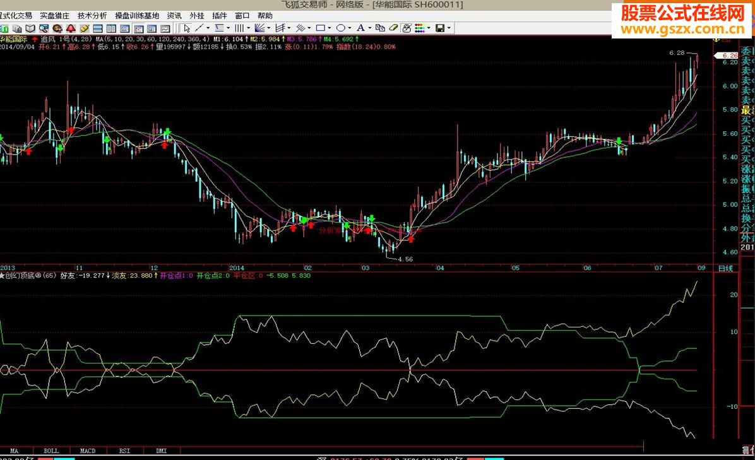The image size is (755, 460).
Task: Activate the text annotation A tool
Action: (x=360, y=28)
